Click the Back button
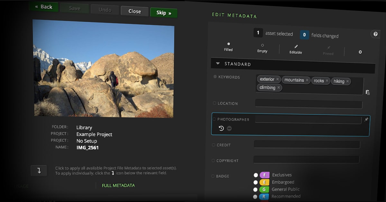 pyautogui.click(x=43, y=7)
